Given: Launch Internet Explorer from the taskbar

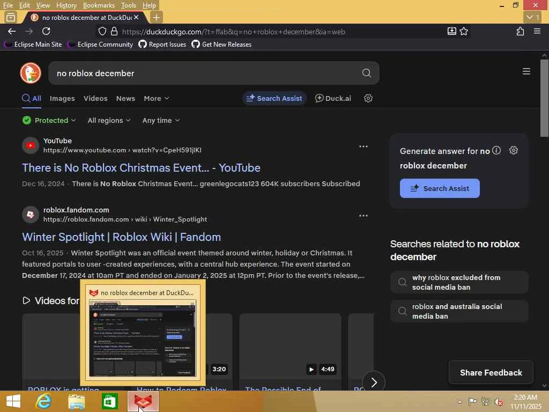Looking at the screenshot, I should pos(43,401).
